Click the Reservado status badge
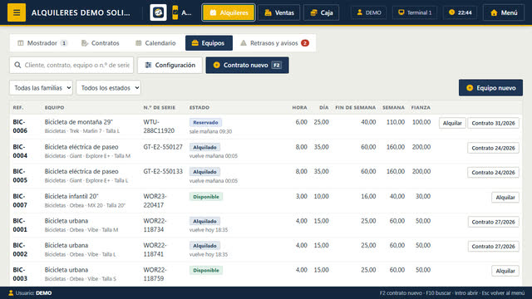The image size is (532, 299). [205, 122]
